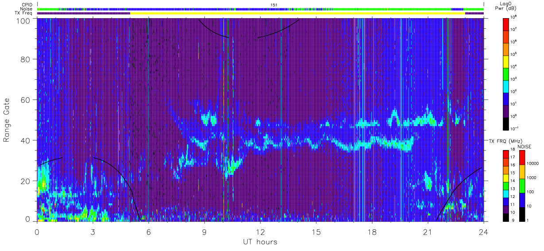544x251 pixels.
Task: Click the CPID value 151
Action: pos(274,5)
